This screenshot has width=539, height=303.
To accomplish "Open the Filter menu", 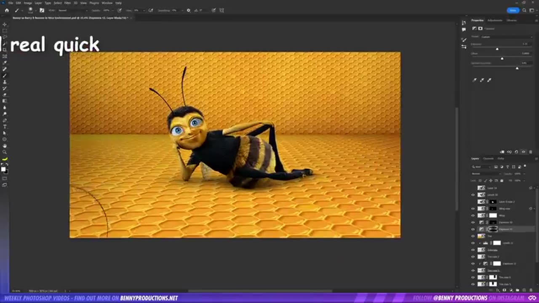I will coord(67,3).
